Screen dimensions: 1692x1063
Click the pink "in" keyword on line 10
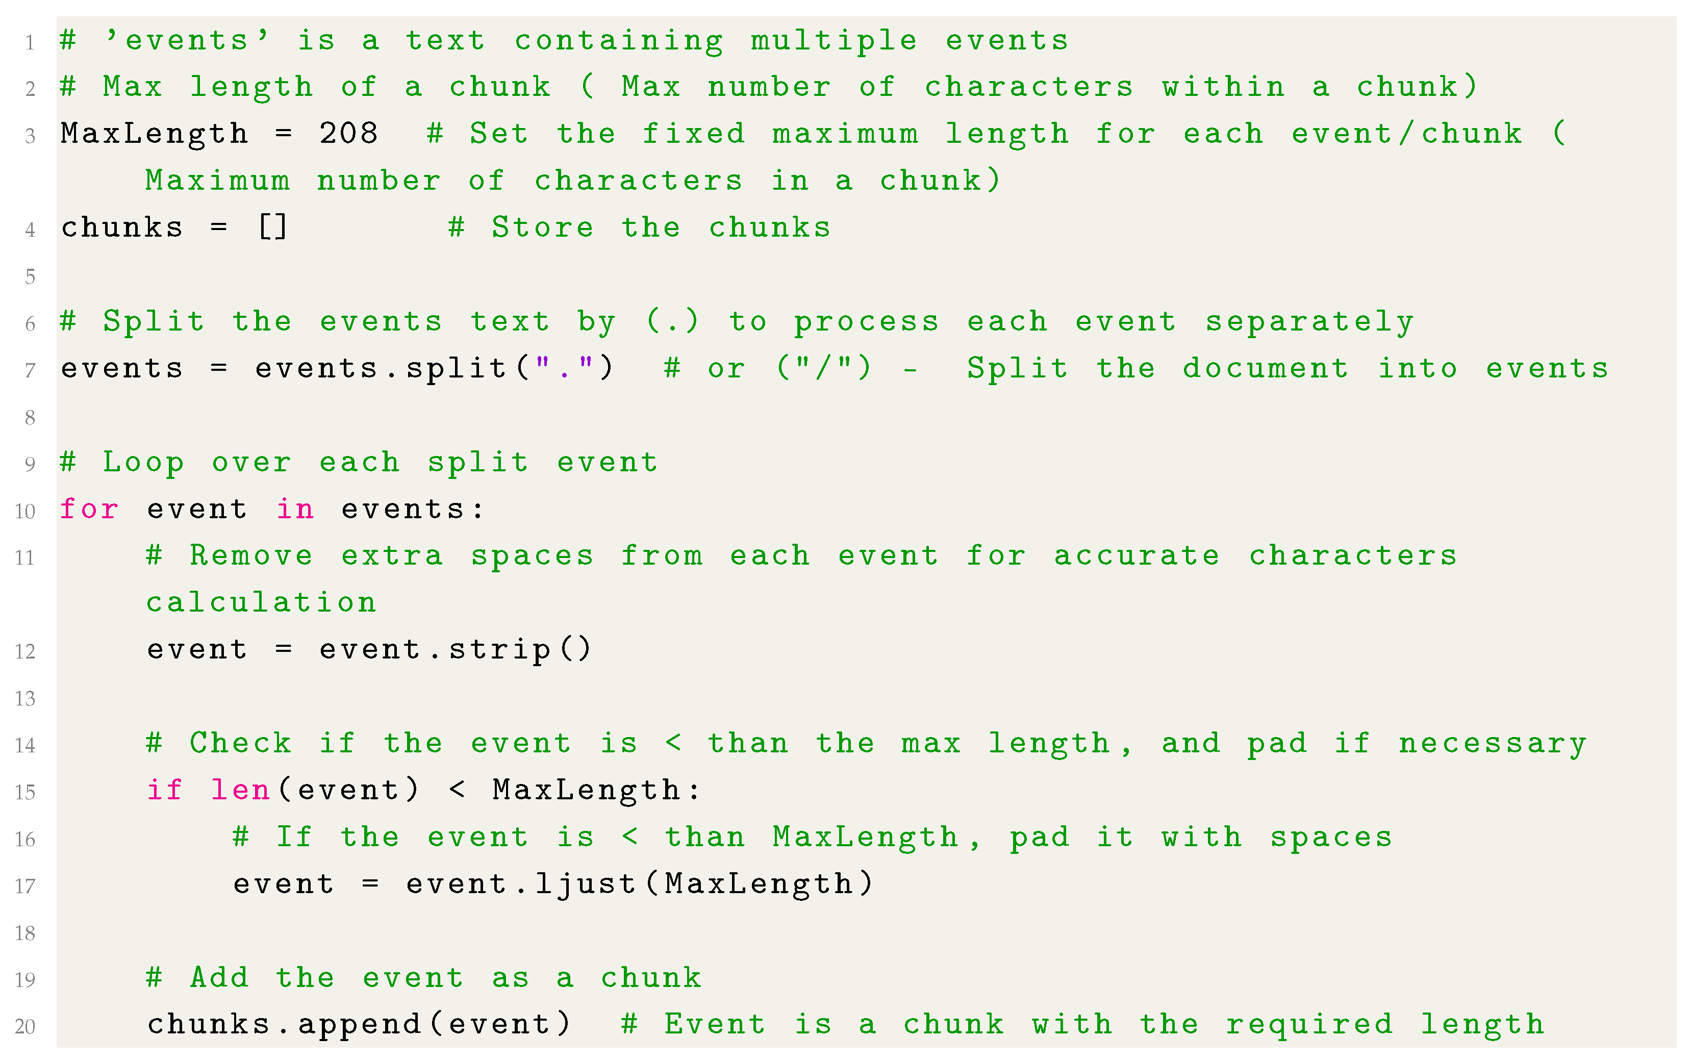click(x=294, y=509)
